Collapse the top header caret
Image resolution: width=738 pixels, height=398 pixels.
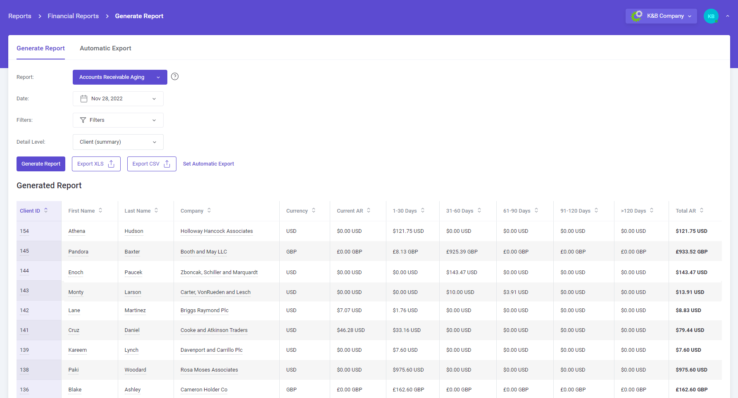coord(728,16)
